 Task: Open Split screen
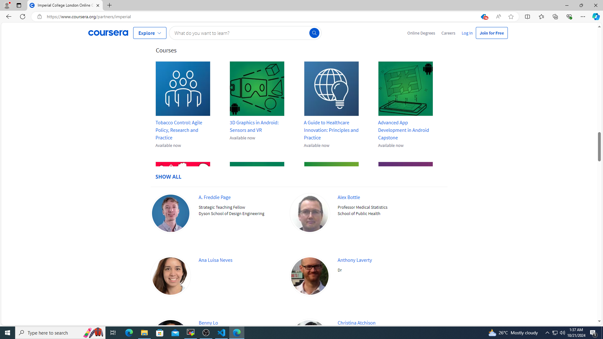527,17
